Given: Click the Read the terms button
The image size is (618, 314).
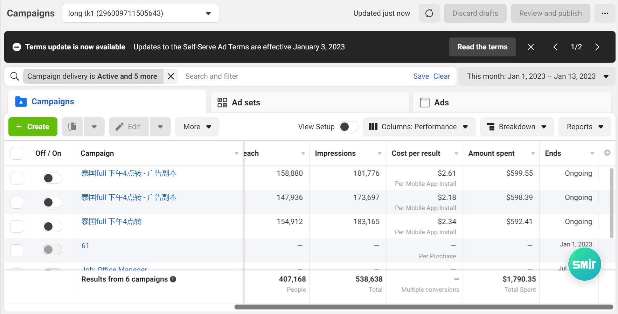Looking at the screenshot, I should click(482, 47).
